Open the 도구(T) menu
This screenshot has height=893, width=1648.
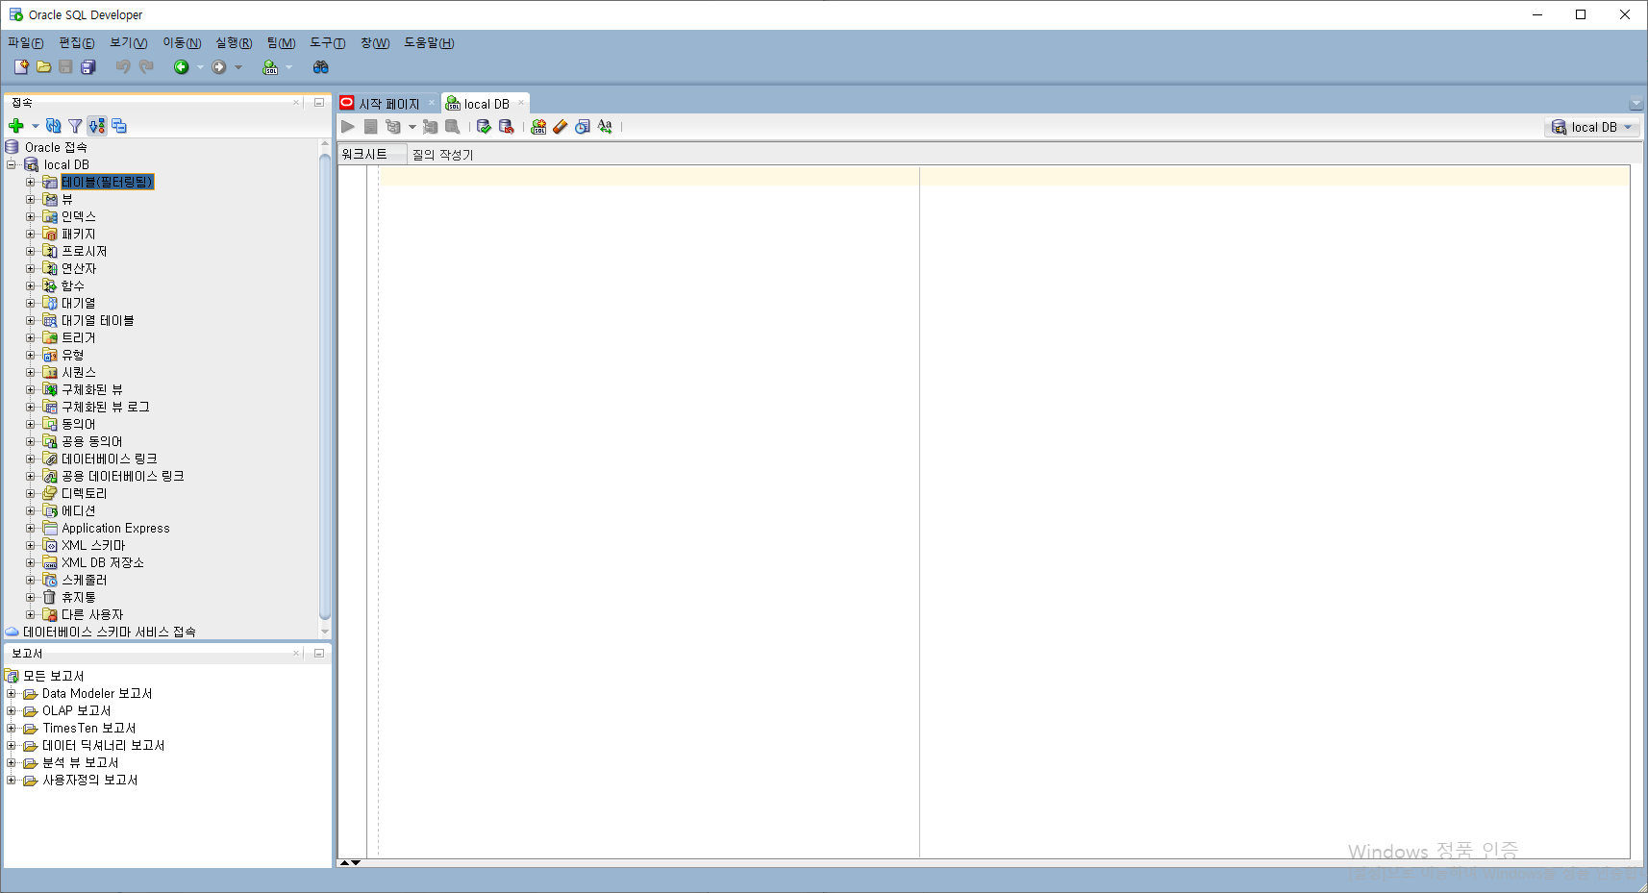pos(327,42)
